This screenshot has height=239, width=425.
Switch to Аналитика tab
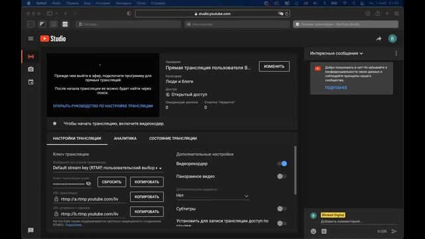click(x=126, y=139)
